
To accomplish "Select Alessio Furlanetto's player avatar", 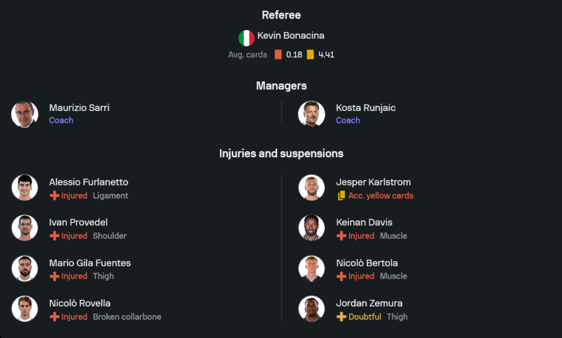I will [x=25, y=188].
